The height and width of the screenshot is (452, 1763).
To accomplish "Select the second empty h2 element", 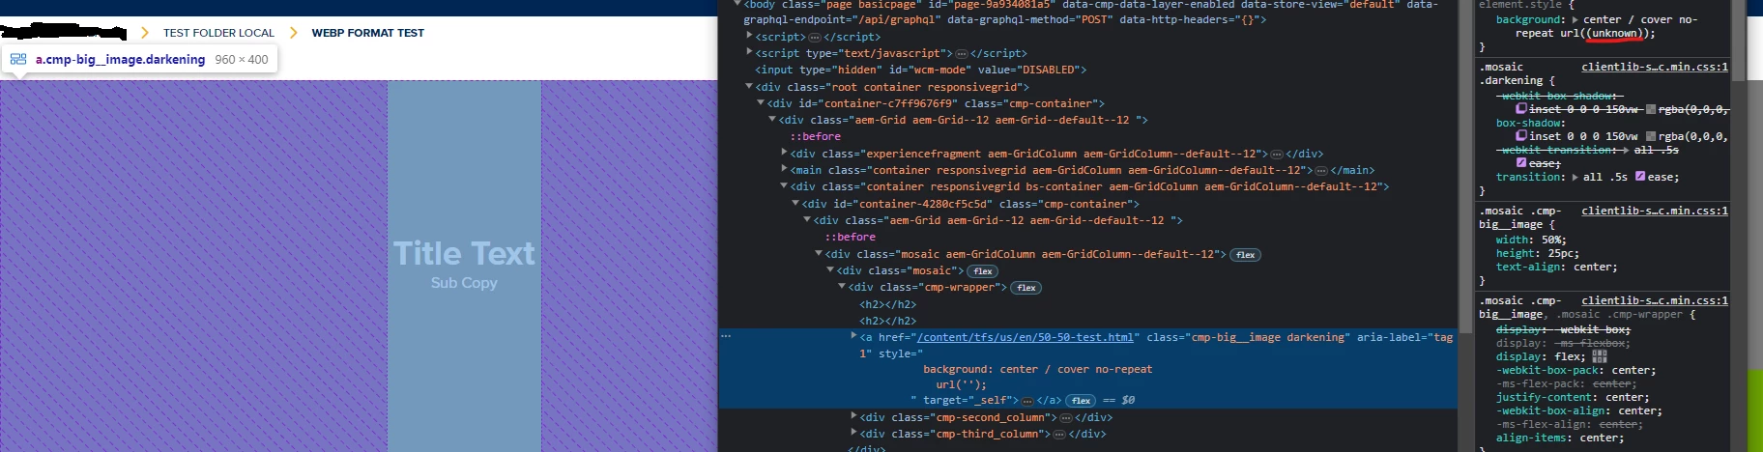I will [x=887, y=321].
